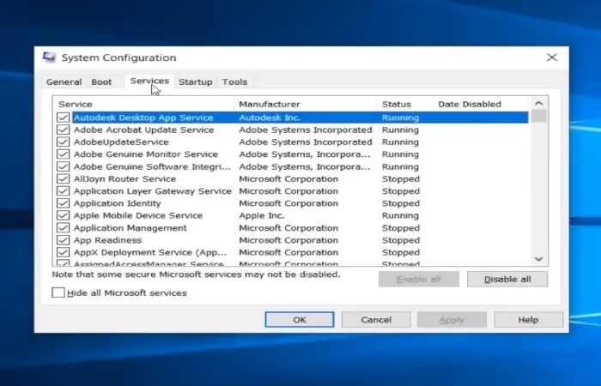Select the Autodesk Desktop App Service row name
Screen dimensions: 601x386
tap(143, 118)
